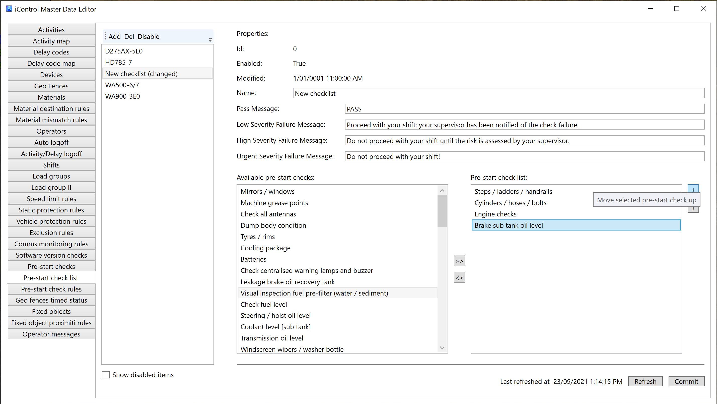Click Disable in the checklist toolbar
The width and height of the screenshot is (717, 404).
pyautogui.click(x=148, y=36)
